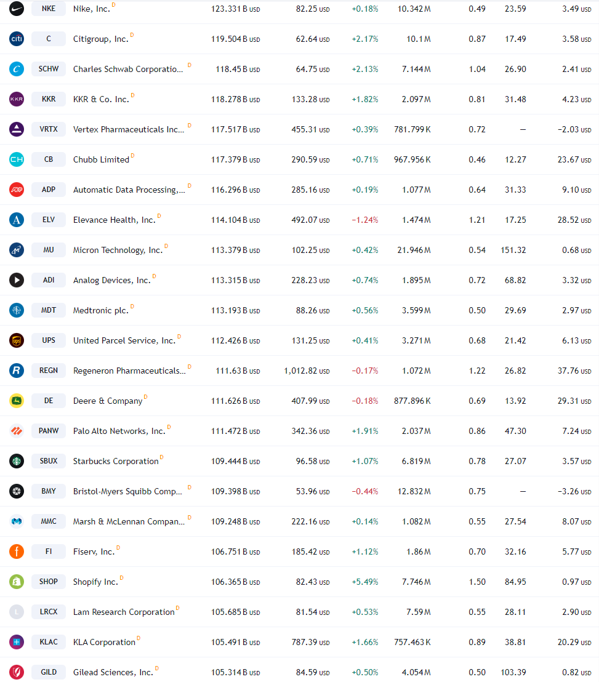Open the Gilead Sciences, Inc. link
Image resolution: width=599 pixels, height=682 pixels.
[113, 672]
